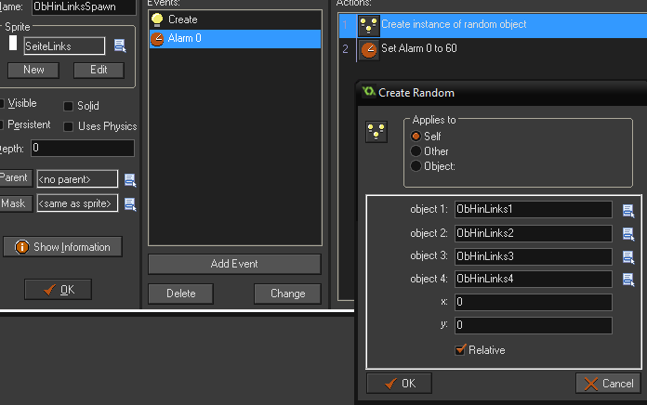Enable the Solid checkbox

(x=69, y=107)
